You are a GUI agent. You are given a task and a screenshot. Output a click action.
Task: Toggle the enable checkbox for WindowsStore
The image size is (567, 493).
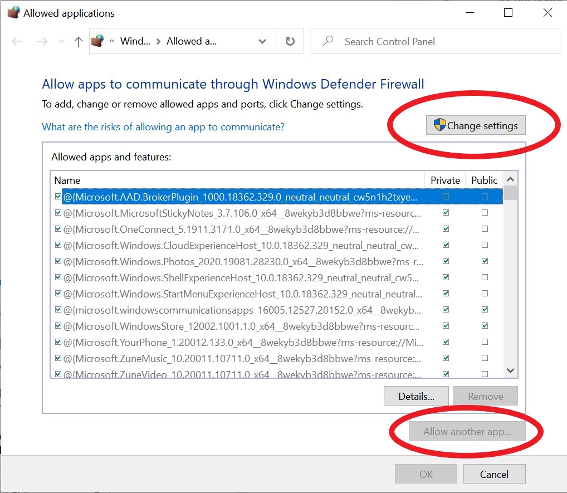58,325
